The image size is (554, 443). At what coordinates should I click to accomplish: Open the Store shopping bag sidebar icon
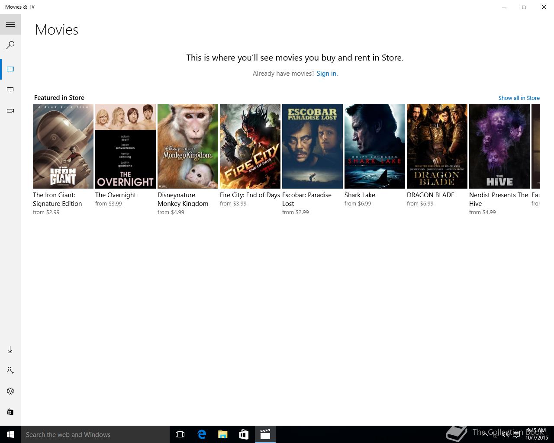coord(10,412)
